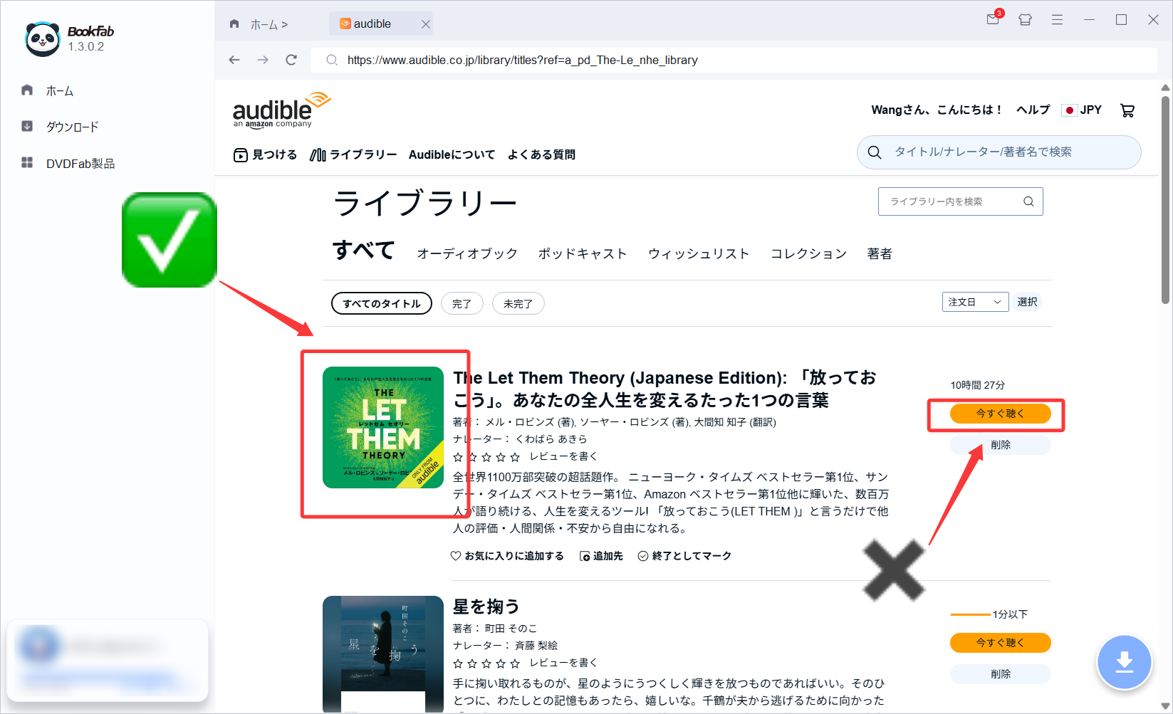Viewport: 1173px width, 714px height.
Task: Open the notification mailbox icon
Action: [x=994, y=19]
